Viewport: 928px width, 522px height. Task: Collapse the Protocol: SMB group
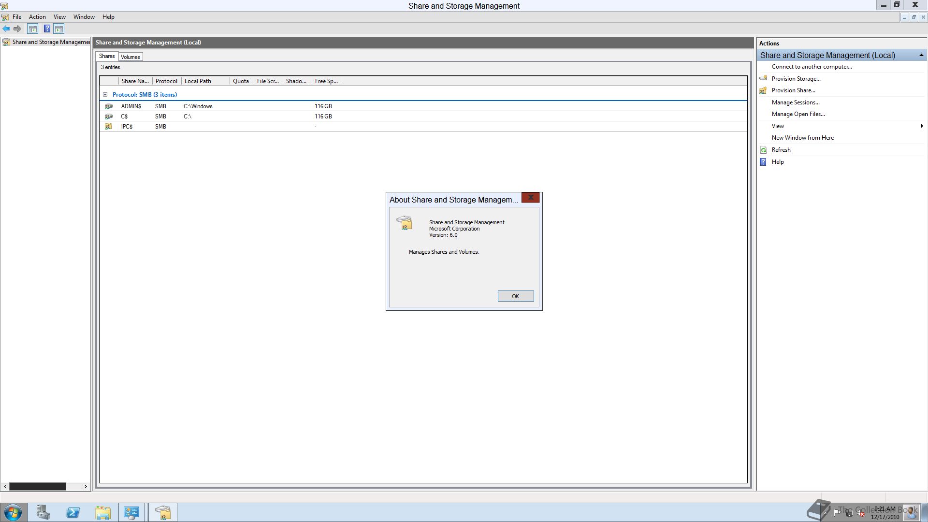(x=105, y=95)
